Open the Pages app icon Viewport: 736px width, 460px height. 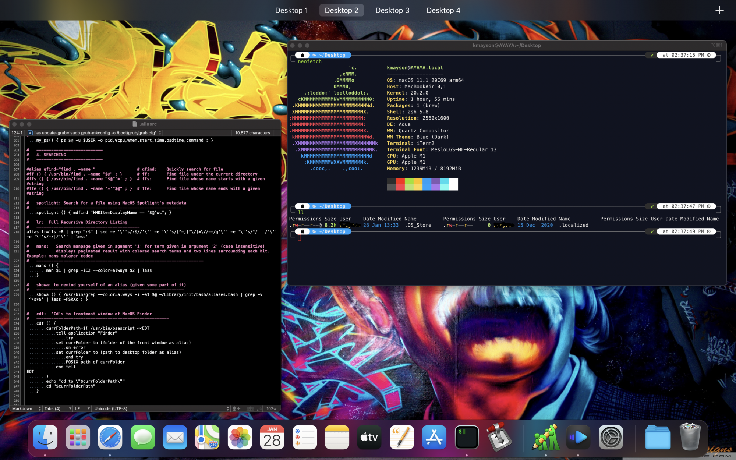pyautogui.click(x=401, y=437)
